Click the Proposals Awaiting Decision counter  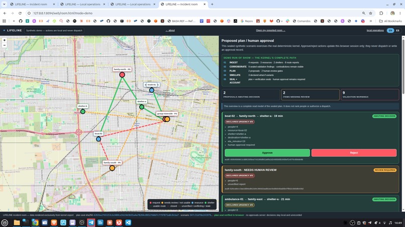251,95
